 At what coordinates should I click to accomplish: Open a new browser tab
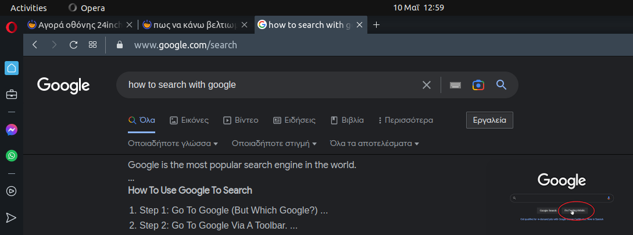pyautogui.click(x=376, y=25)
